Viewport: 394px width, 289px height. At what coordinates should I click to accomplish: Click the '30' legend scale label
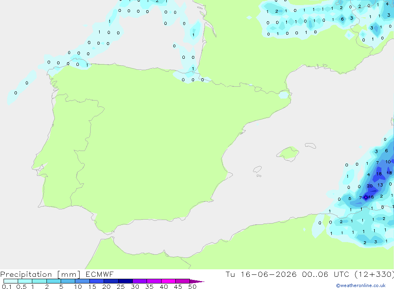coord(135,287)
